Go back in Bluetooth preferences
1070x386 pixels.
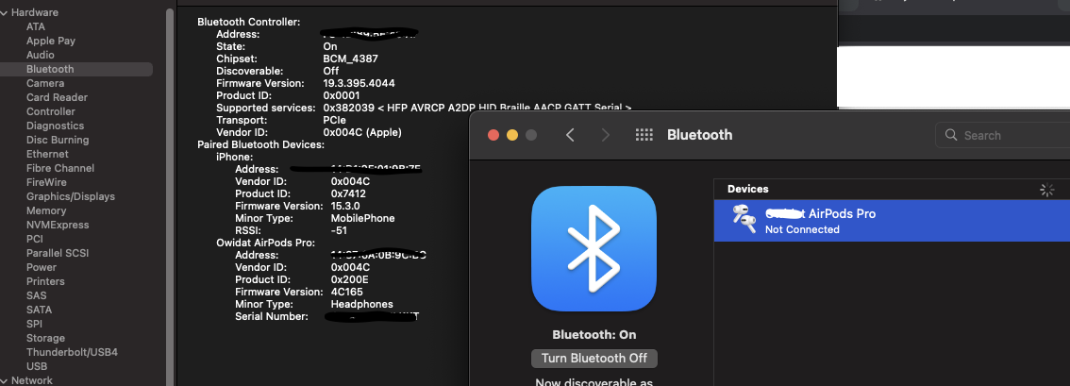pos(571,135)
